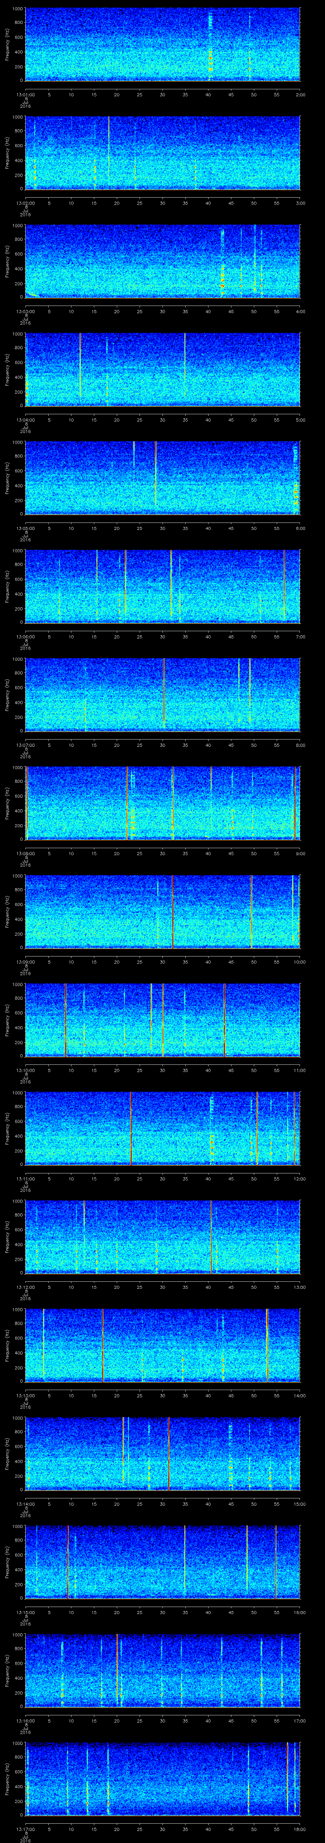325x1843 pixels.
Task: Click the '13:06:00' time axis label
Action: [x=26, y=637]
